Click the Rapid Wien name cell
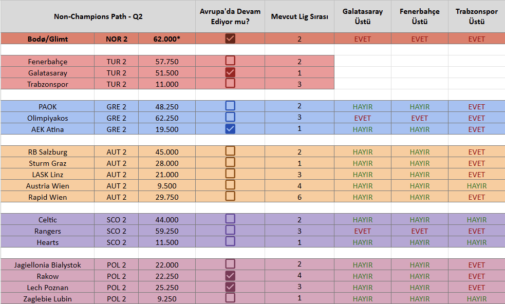This screenshot has height=304, width=505. click(48, 197)
